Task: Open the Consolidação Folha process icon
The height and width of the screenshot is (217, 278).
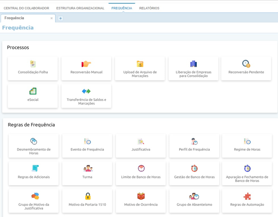Action: pos(33,64)
